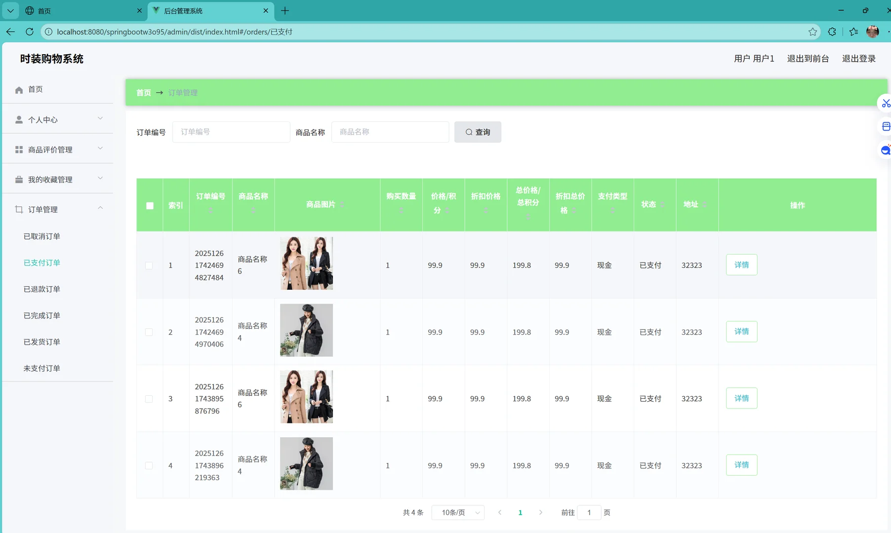Click the 用户 用户1 label in header
The height and width of the screenshot is (533, 891).
pyautogui.click(x=754, y=59)
